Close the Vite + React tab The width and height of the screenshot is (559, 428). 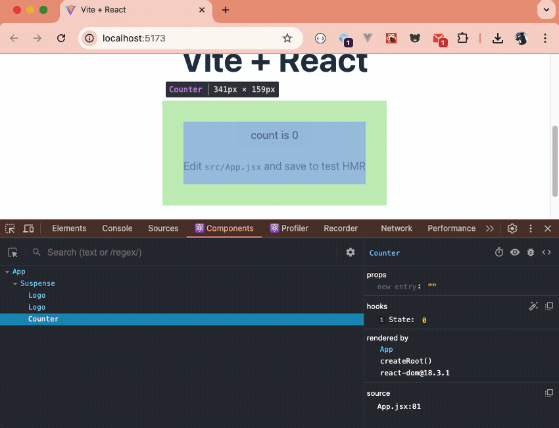coord(202,10)
